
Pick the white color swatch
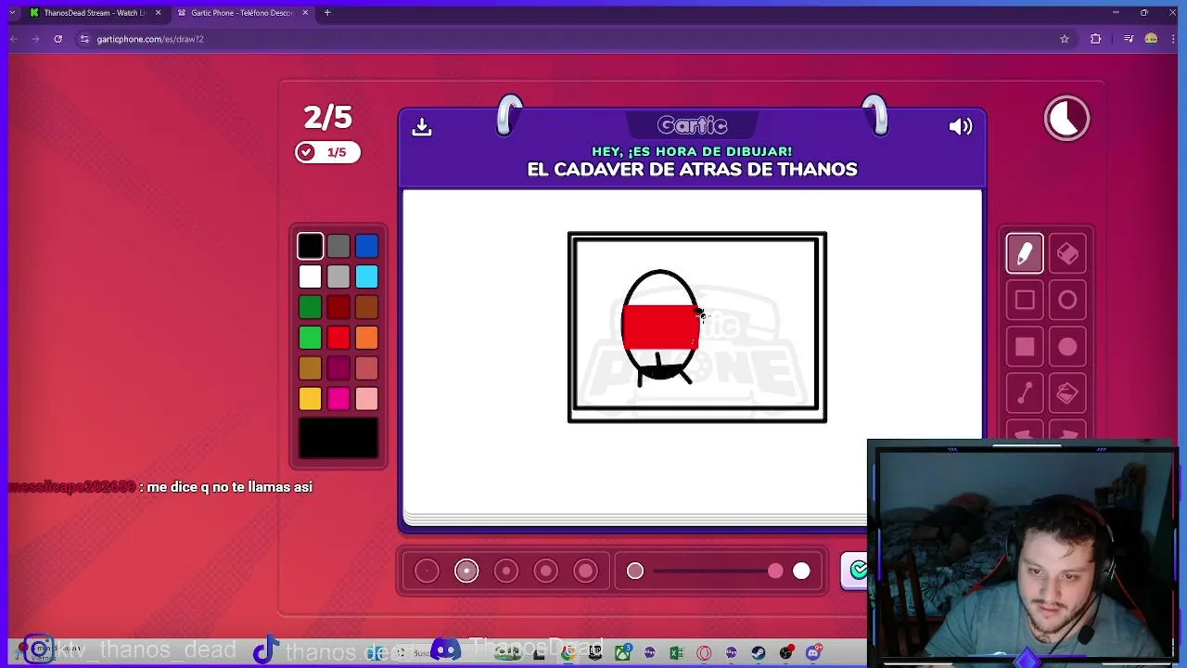(311, 276)
